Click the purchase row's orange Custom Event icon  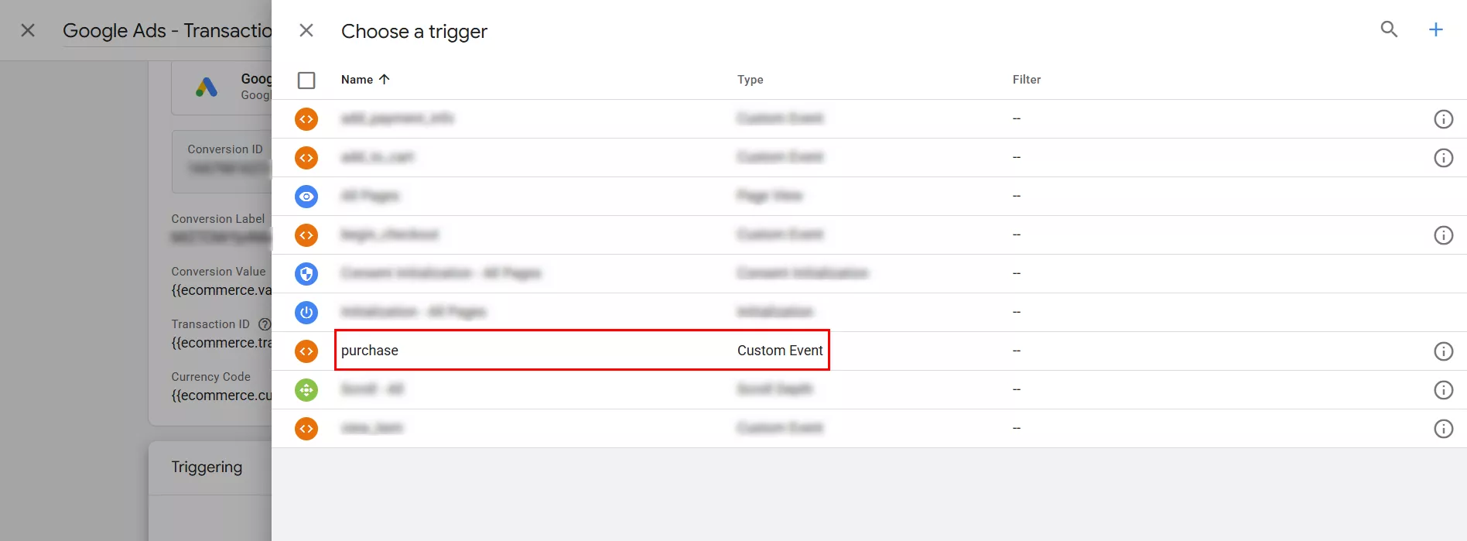click(306, 351)
